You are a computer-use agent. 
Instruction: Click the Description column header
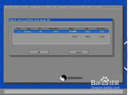pos(54,28)
